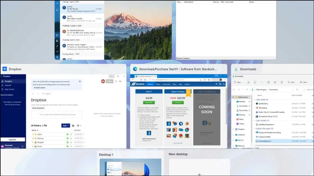Dismiss the Dropbox storage upgrade banner
314x176 pixels.
[x=80, y=81]
